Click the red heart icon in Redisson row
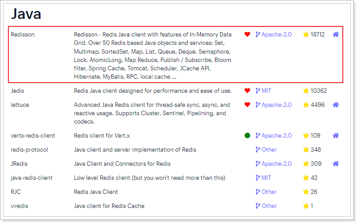356x222 pixels. click(247, 34)
